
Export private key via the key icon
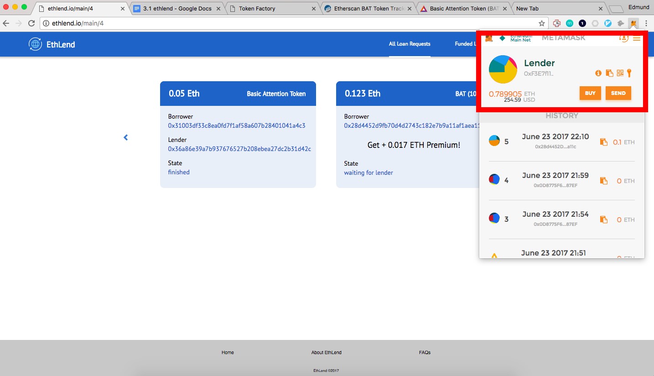(x=629, y=73)
